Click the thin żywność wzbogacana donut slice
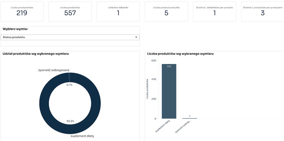Image resolution: width=284 pixels, height=141 pixels. [70, 77]
